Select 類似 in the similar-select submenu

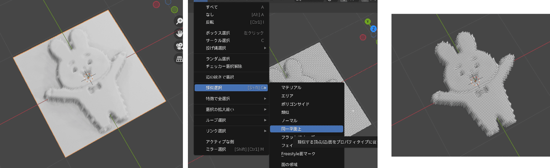tap(306, 112)
